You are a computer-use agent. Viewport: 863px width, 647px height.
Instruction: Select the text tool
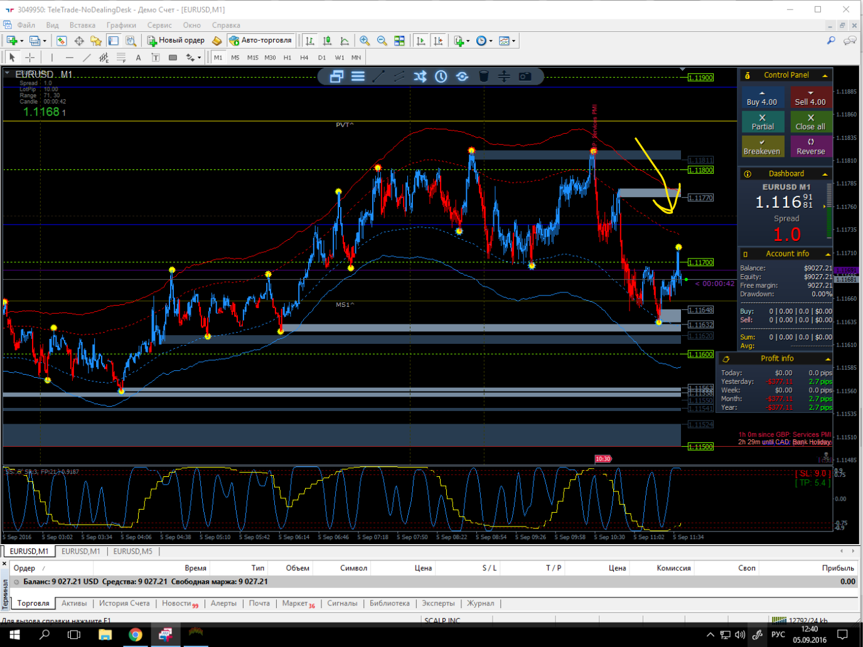(139, 58)
